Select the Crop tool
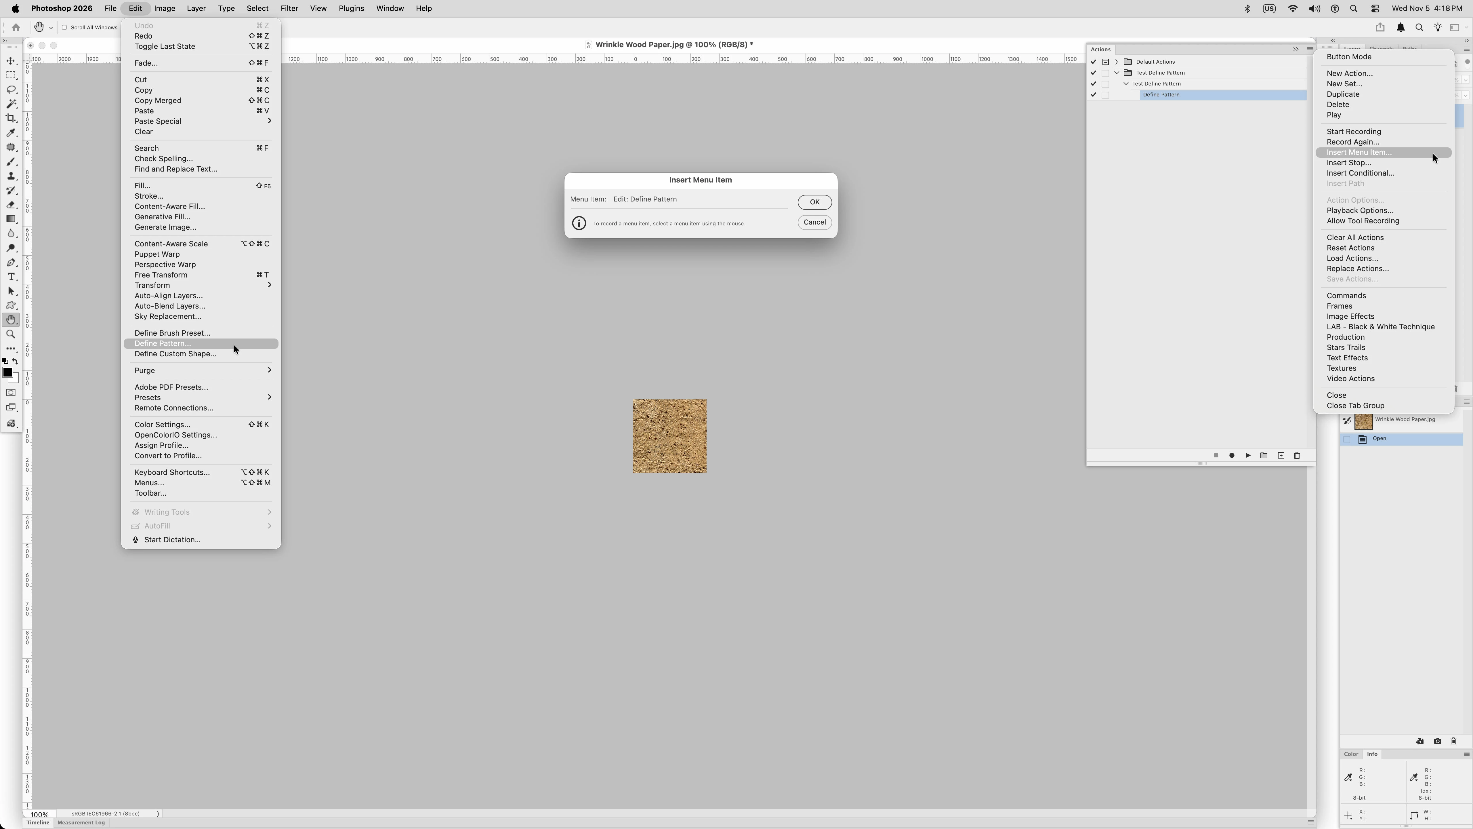This screenshot has width=1473, height=829. (11, 118)
